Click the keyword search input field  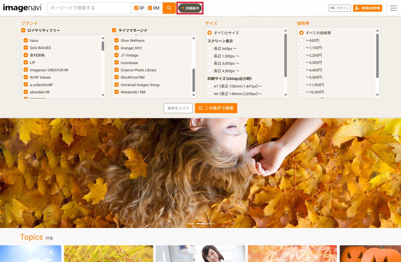click(89, 8)
